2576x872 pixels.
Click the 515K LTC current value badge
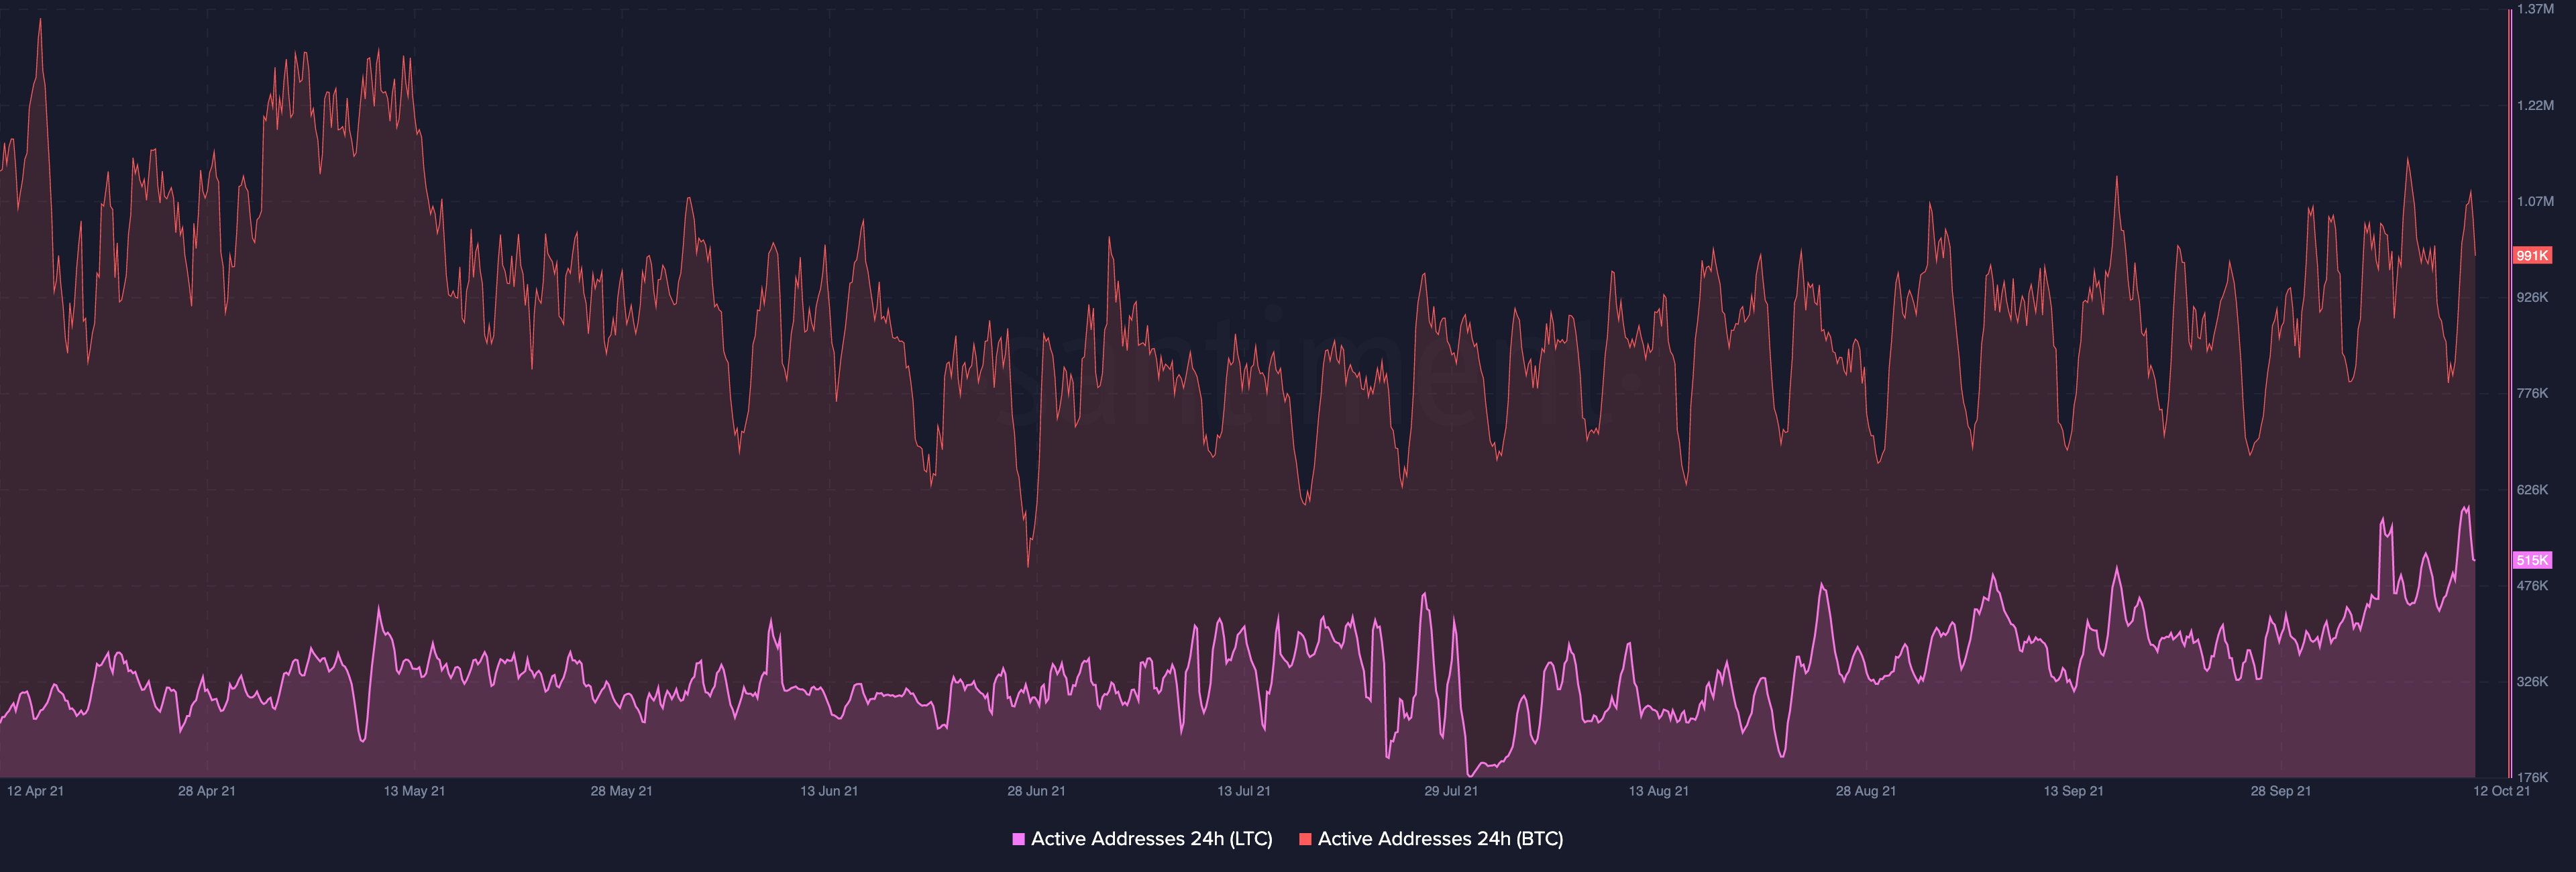pyautogui.click(x=2532, y=560)
